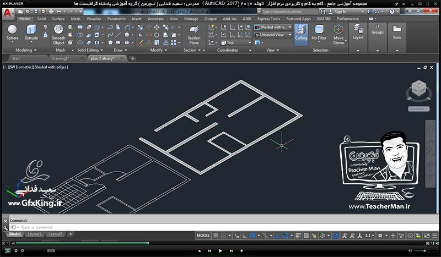Switch to the Solid ribbon tab
This screenshot has width=441, height=257.
pyautogui.click(x=41, y=19)
